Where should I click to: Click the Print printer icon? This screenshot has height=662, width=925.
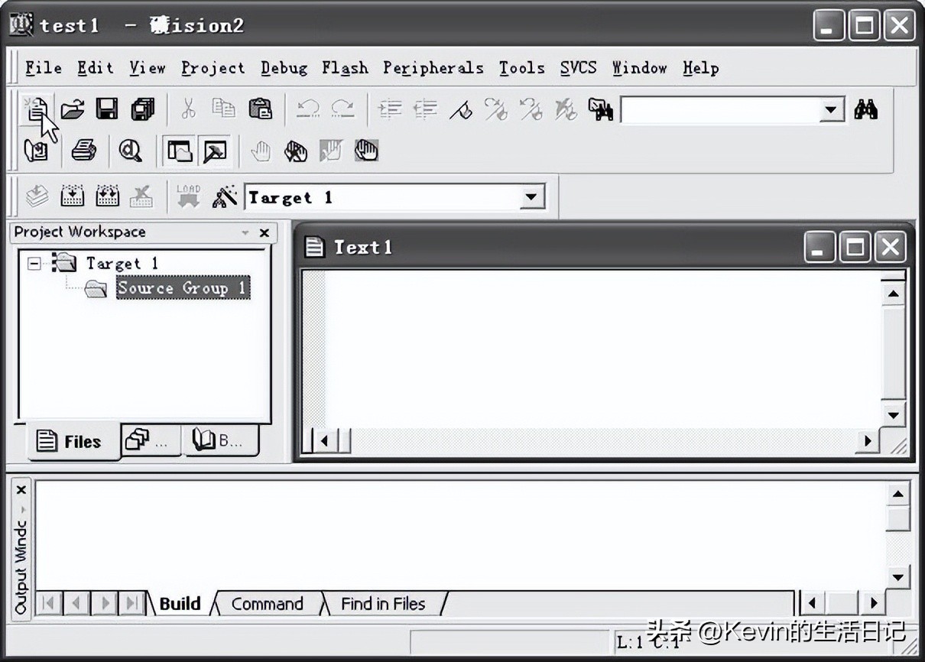pyautogui.click(x=83, y=151)
